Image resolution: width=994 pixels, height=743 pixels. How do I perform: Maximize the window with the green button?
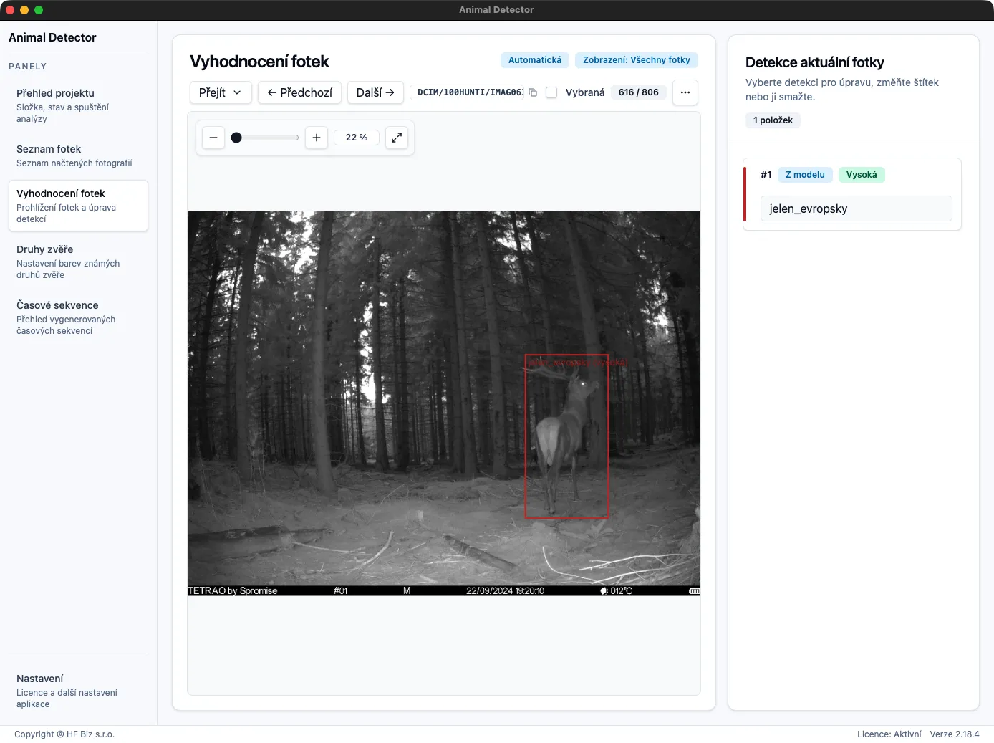tap(39, 10)
